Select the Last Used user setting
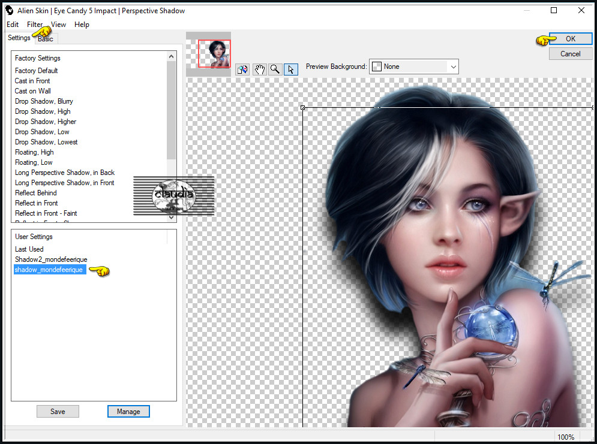The height and width of the screenshot is (444, 597). [29, 249]
